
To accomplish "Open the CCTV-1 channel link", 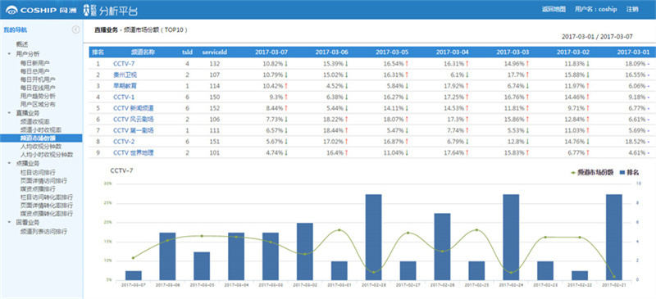I will point(124,97).
